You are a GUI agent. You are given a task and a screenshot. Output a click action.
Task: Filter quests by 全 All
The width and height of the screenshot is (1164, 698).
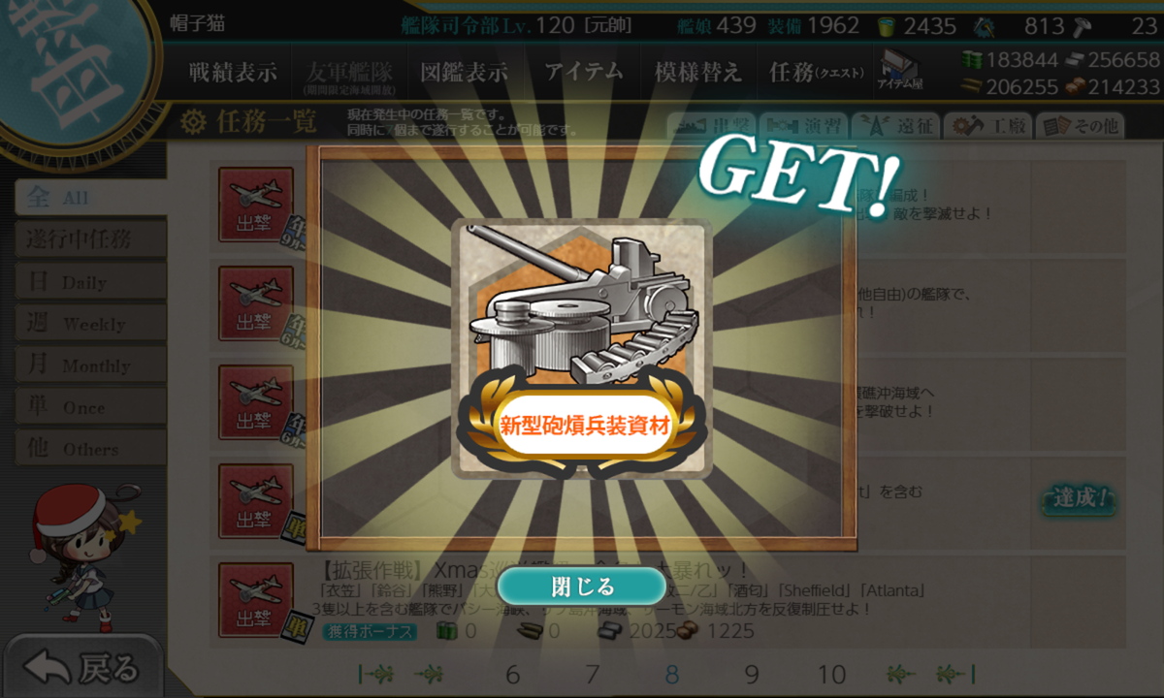pyautogui.click(x=90, y=198)
